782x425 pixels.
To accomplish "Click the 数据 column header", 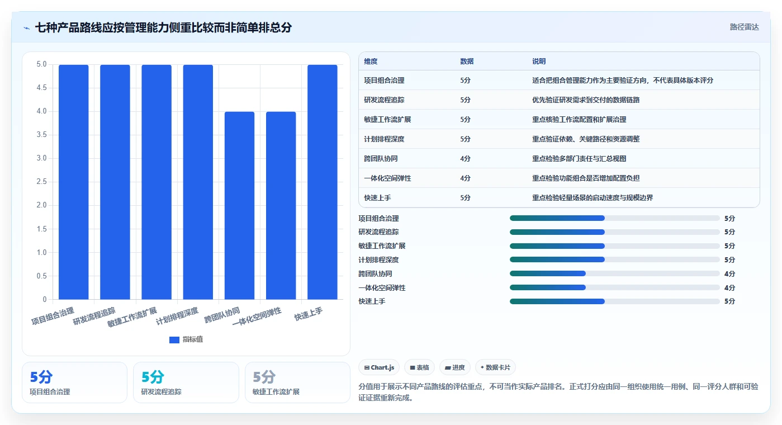I will click(x=467, y=62).
